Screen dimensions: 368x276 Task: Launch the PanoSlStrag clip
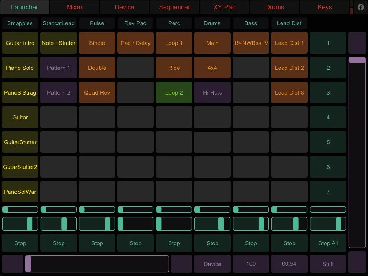(x=20, y=92)
